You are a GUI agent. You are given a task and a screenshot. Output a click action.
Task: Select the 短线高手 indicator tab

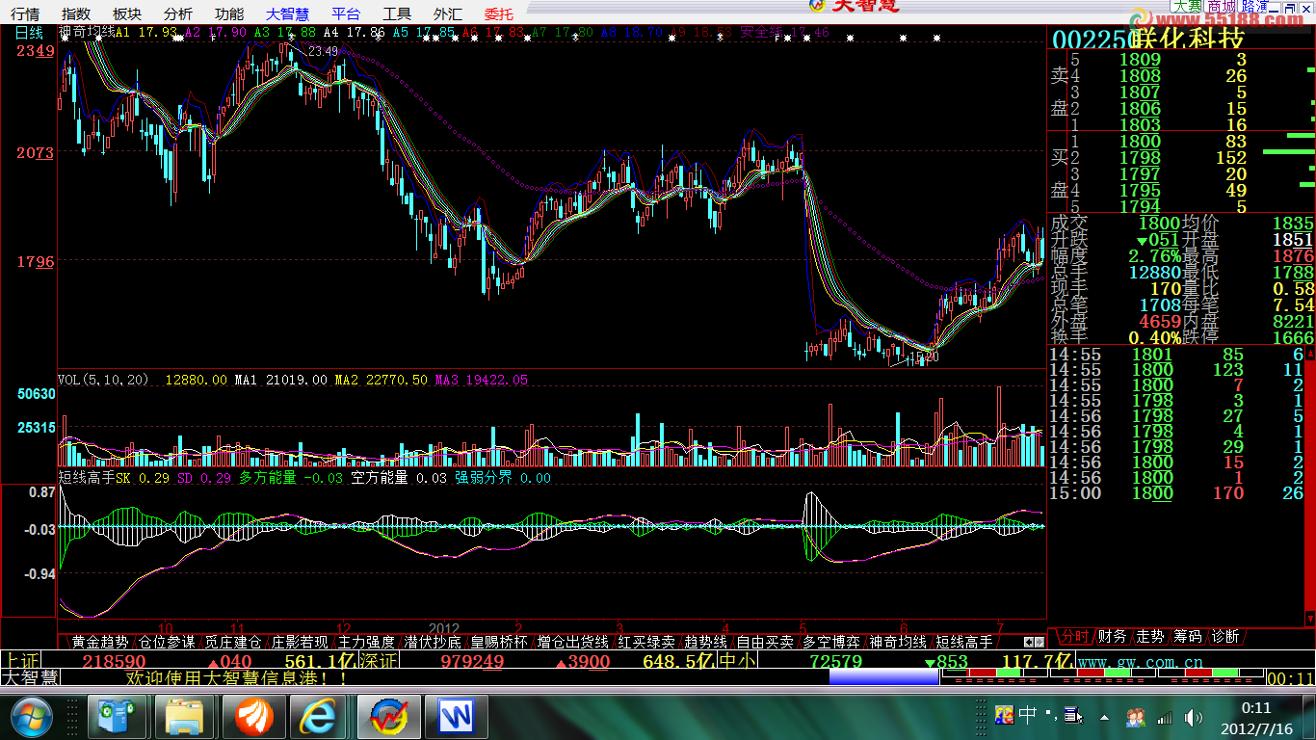coord(964,642)
